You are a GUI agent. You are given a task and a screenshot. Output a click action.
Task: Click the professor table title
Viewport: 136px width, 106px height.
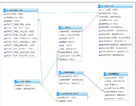(x=114, y=74)
